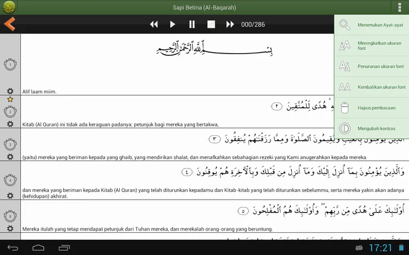Open the three-dot overflow menu
The height and width of the screenshot is (255, 409).
(399, 7)
